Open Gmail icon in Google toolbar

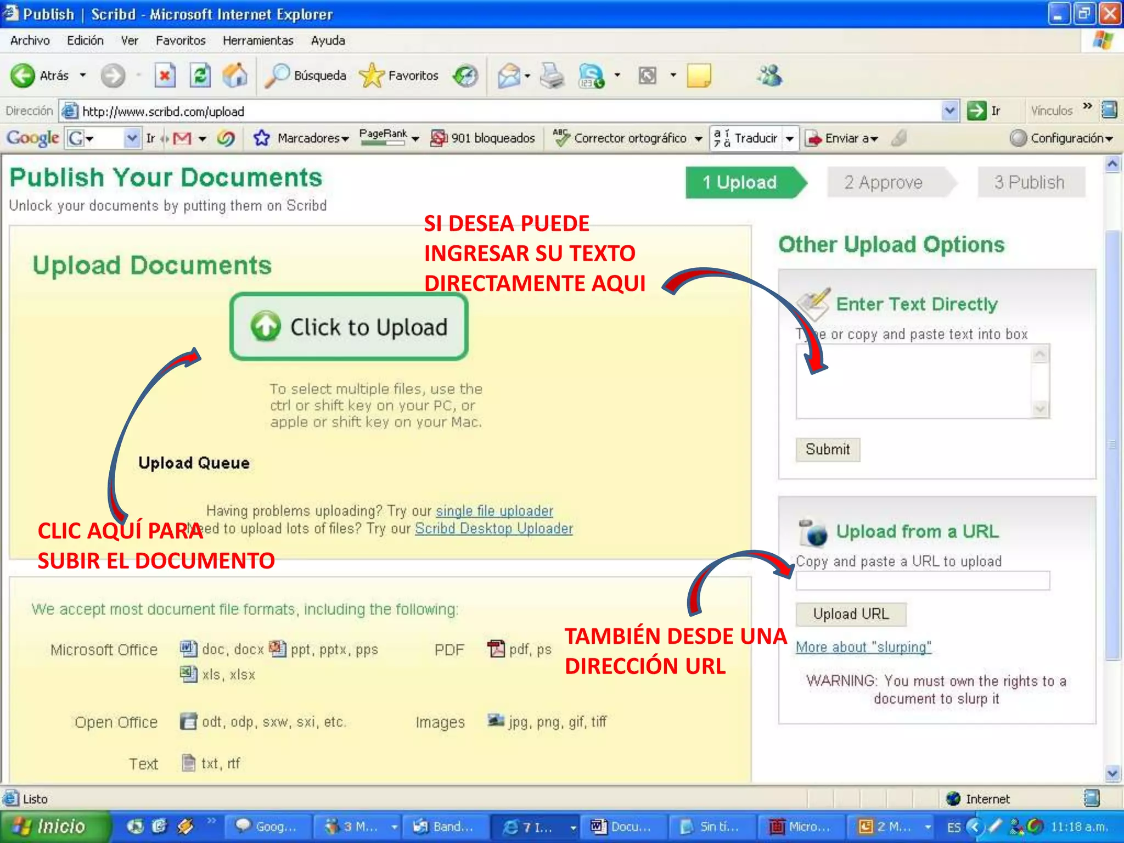click(x=182, y=138)
